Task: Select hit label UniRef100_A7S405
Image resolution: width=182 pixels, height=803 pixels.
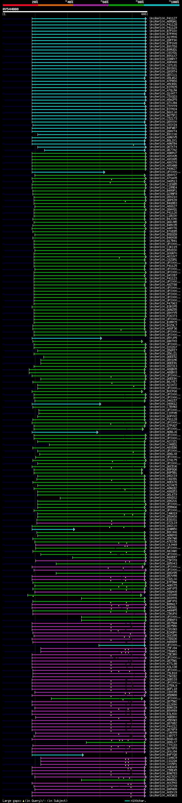Action: coord(163,178)
